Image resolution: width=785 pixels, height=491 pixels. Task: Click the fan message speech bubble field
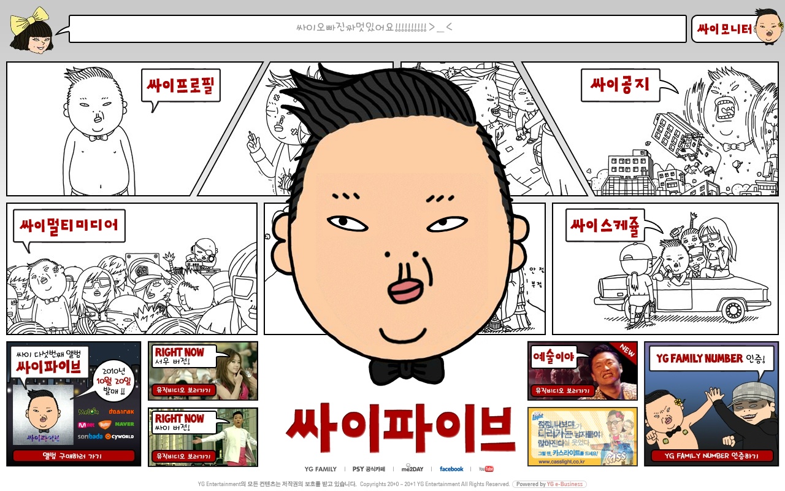point(377,28)
